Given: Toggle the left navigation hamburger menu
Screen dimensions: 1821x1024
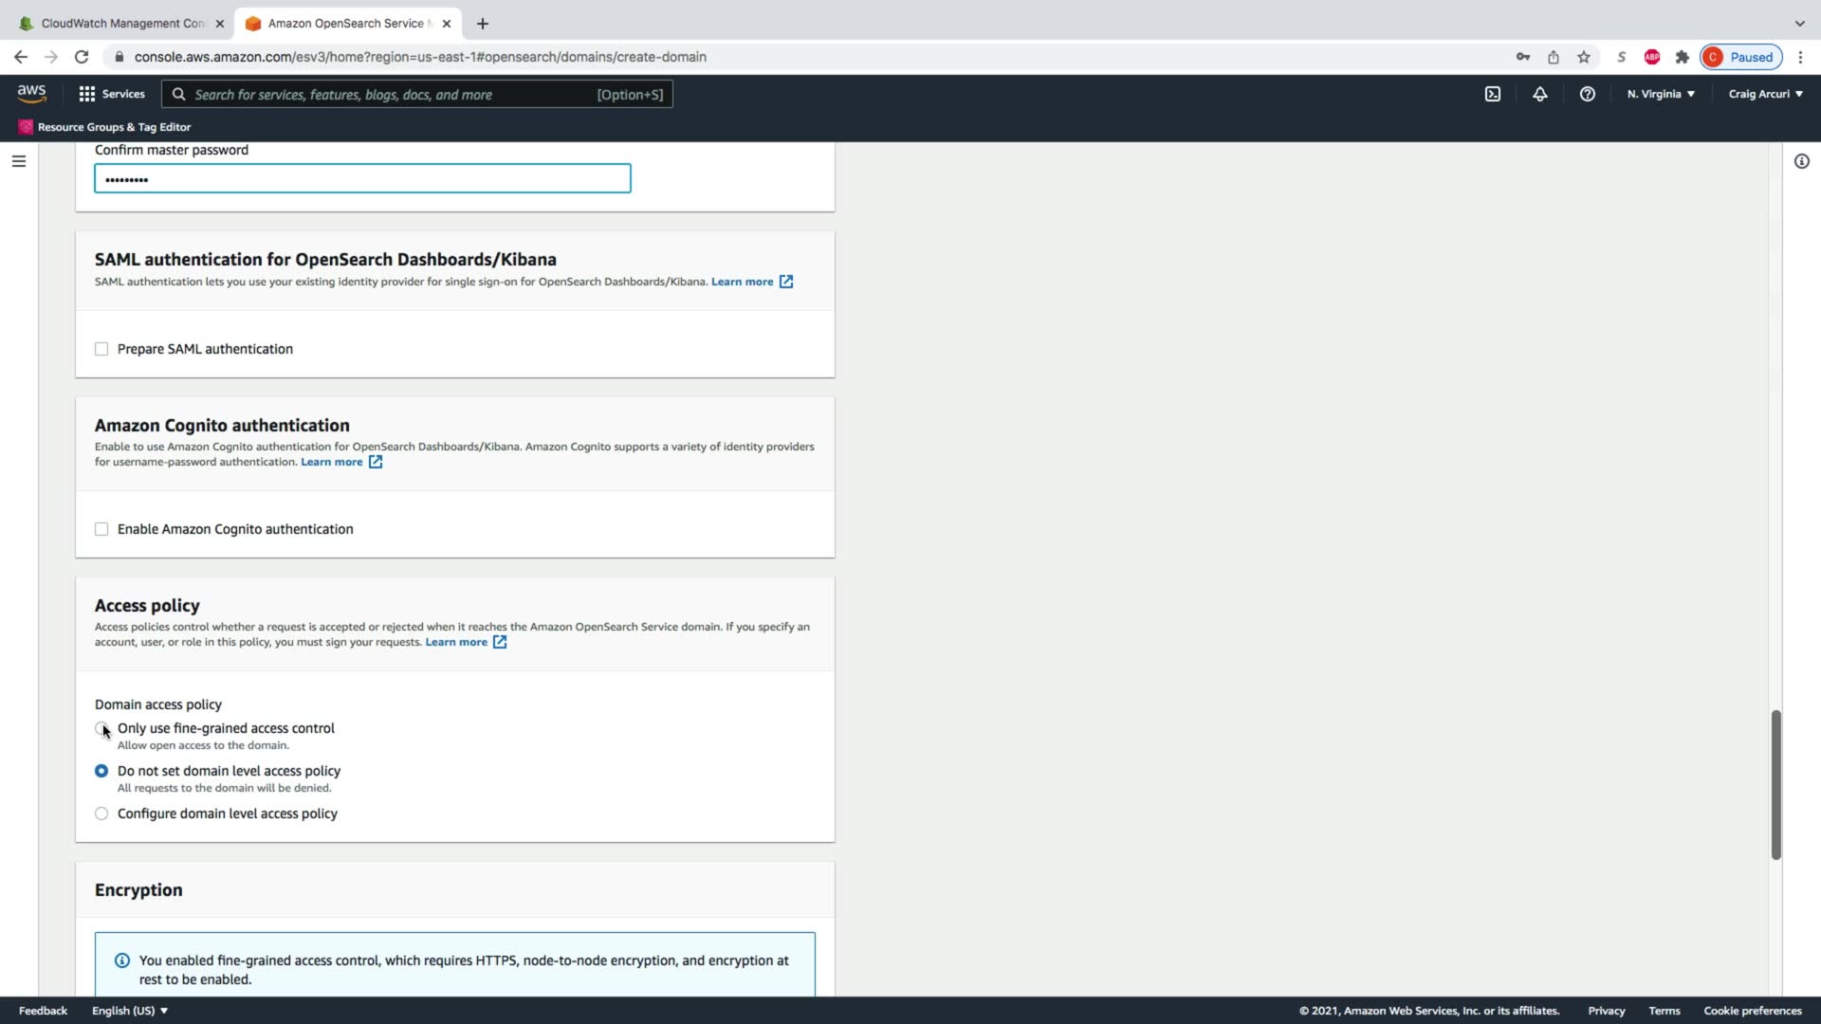Looking at the screenshot, I should [18, 161].
